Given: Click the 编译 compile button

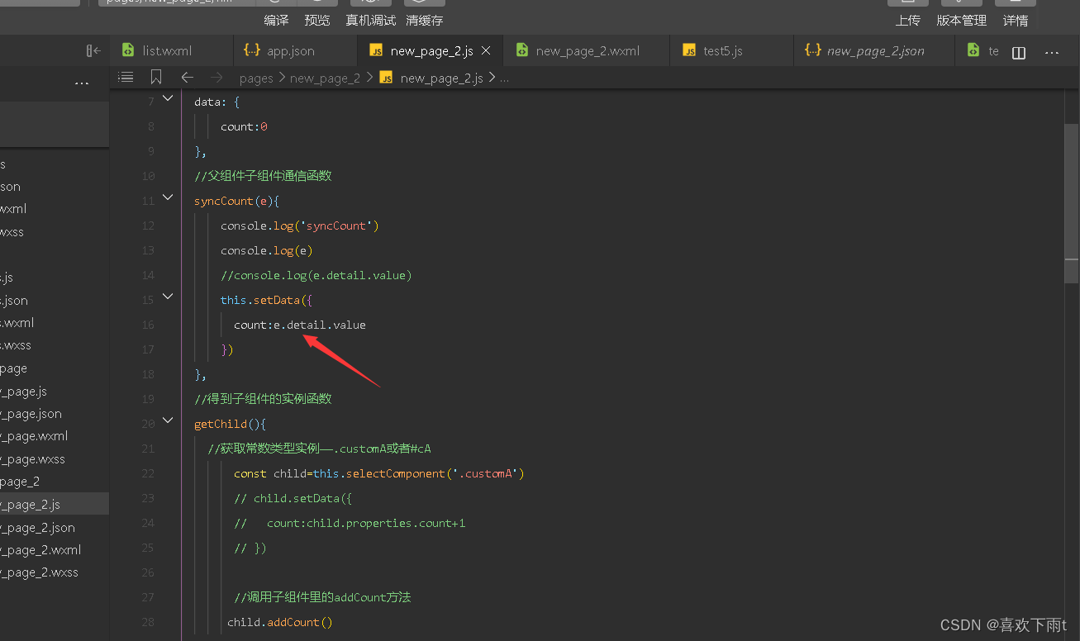Looking at the screenshot, I should coord(276,20).
